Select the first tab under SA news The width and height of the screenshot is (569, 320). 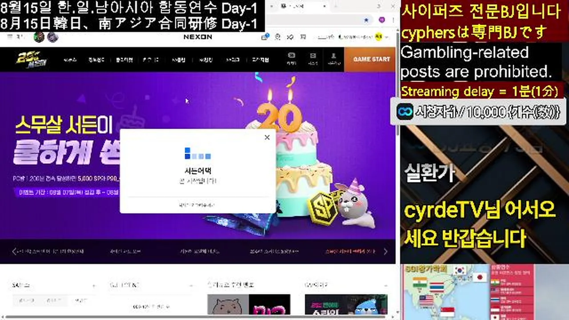pos(26,301)
